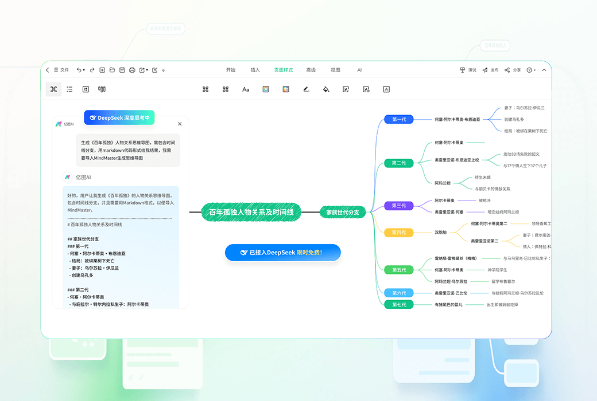Click the 阿玛兰妲 subtopic under 第二代

point(443,183)
